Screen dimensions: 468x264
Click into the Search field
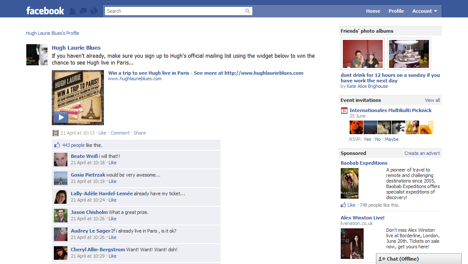(174, 11)
